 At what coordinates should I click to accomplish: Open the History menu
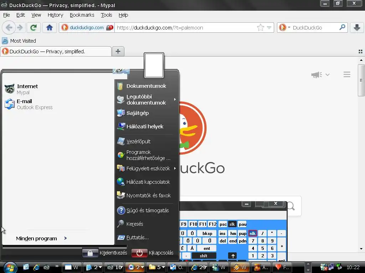pos(55,15)
